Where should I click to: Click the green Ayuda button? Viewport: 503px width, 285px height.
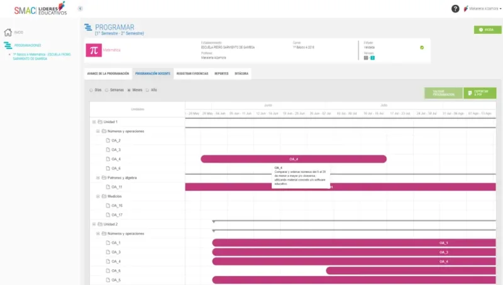(488, 30)
